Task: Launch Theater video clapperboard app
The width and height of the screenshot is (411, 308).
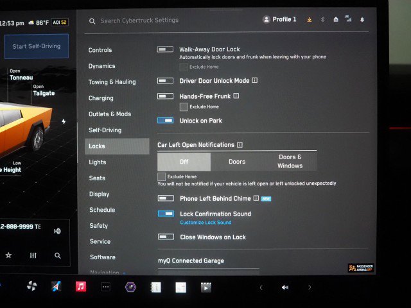Action: coord(205,287)
